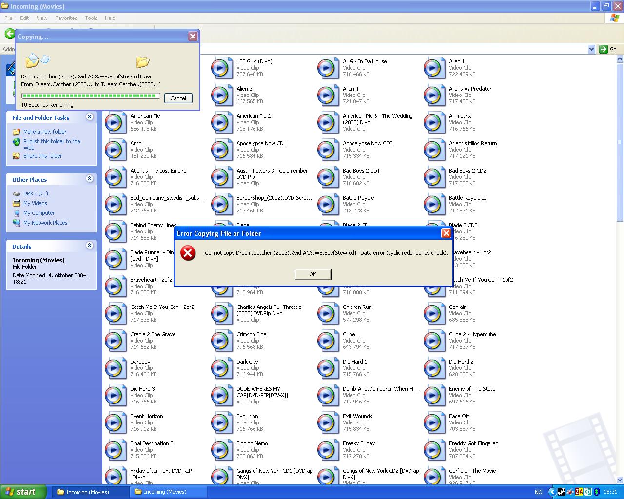624x499 pixels.
Task: Select the Exit Wounds file name
Action: pos(357,416)
